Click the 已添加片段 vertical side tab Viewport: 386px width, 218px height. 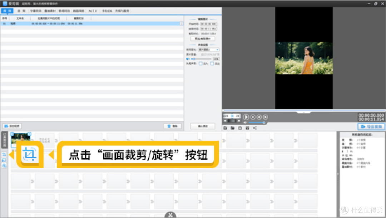(x=4, y=140)
